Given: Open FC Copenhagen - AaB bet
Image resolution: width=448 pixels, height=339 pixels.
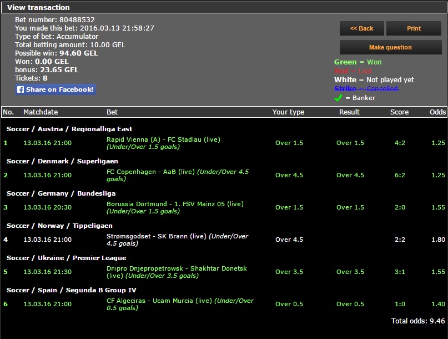Looking at the screenshot, I should tap(178, 175).
